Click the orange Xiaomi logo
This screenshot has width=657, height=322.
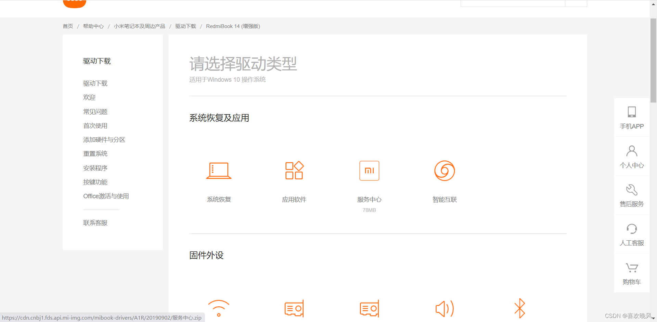[75, 4]
